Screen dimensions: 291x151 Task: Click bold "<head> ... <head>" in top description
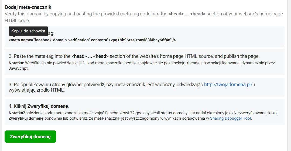pyautogui.click(x=187, y=14)
